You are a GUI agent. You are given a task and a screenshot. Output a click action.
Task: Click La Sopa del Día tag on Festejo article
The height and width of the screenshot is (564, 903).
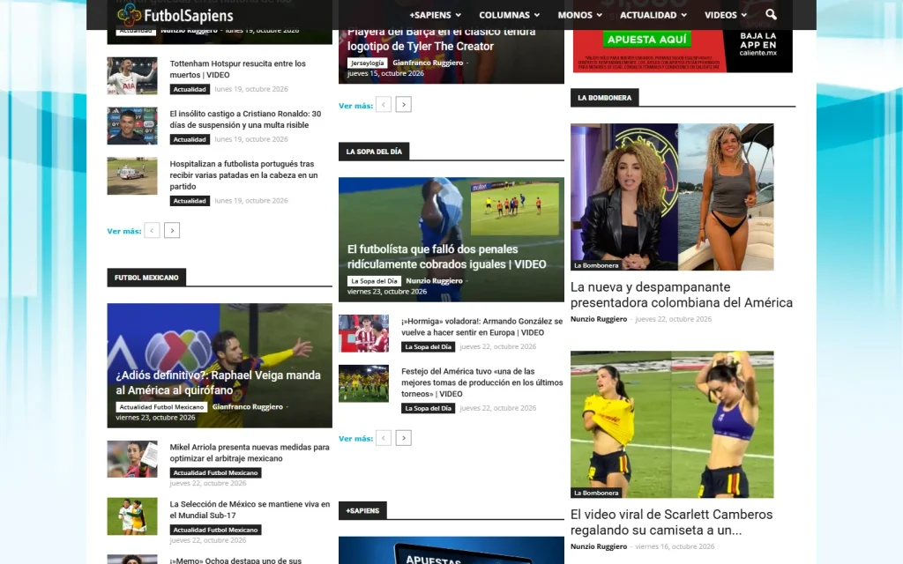pos(428,408)
